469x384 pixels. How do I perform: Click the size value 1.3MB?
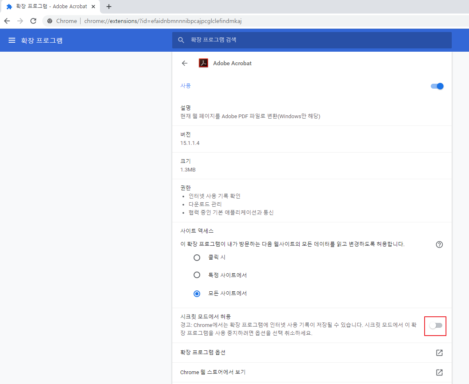(188, 169)
